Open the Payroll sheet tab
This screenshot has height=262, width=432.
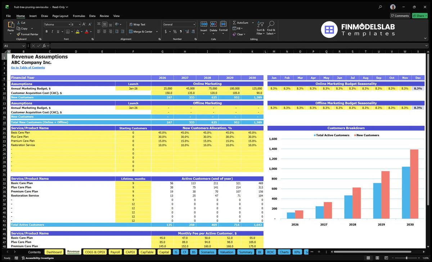115,252
